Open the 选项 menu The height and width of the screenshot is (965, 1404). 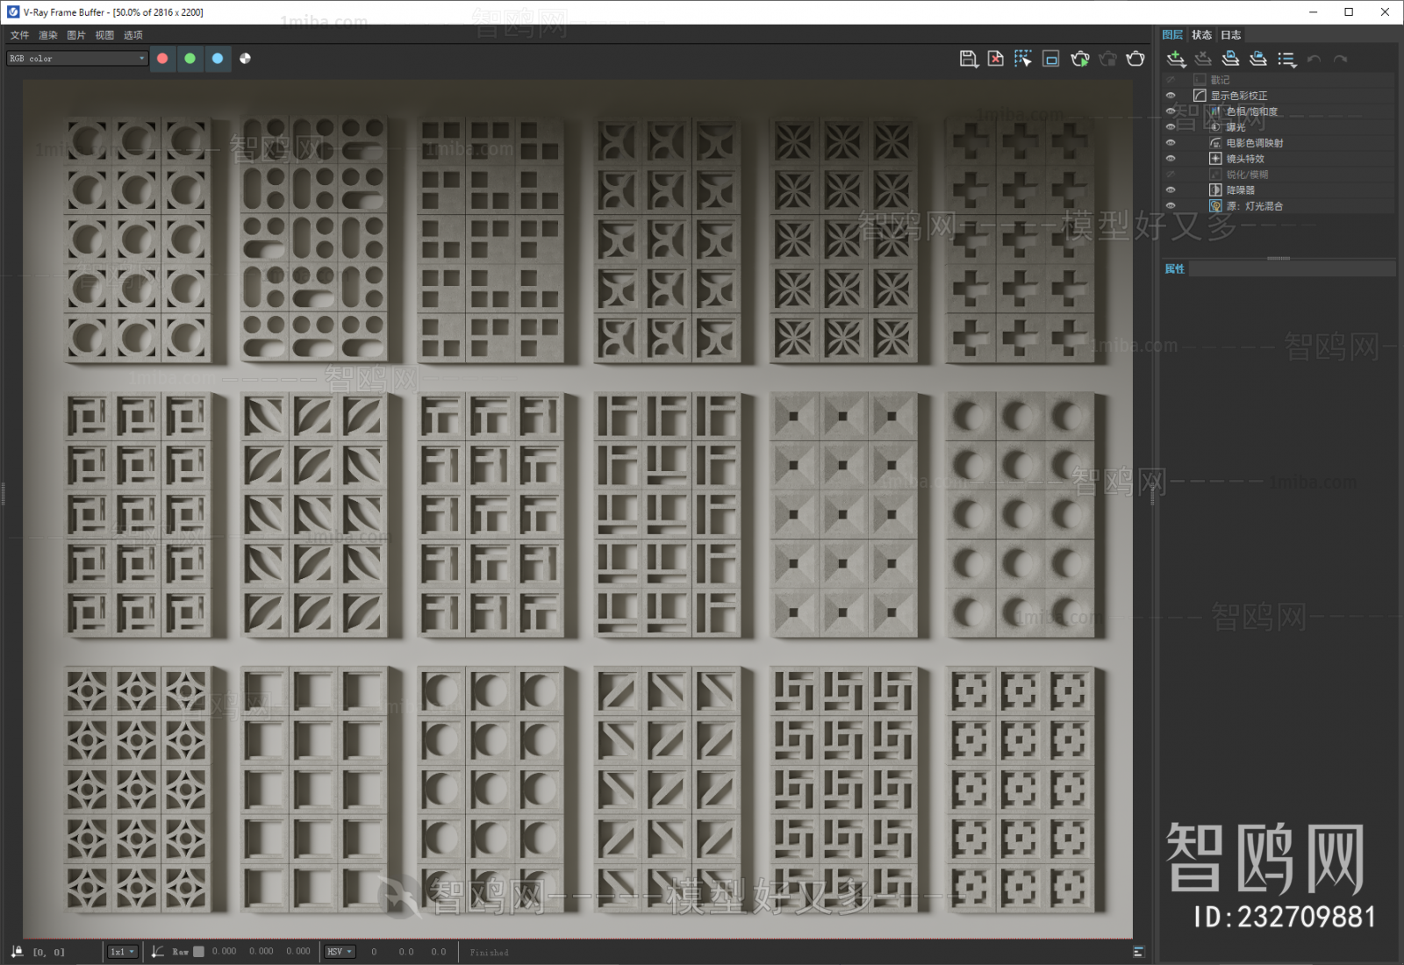pos(133,35)
